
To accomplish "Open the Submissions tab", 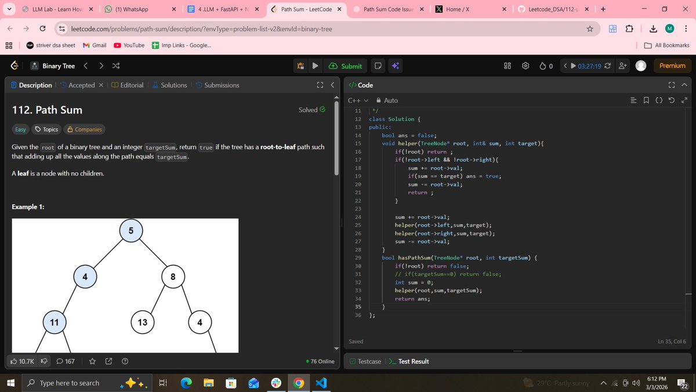I will [x=217, y=85].
